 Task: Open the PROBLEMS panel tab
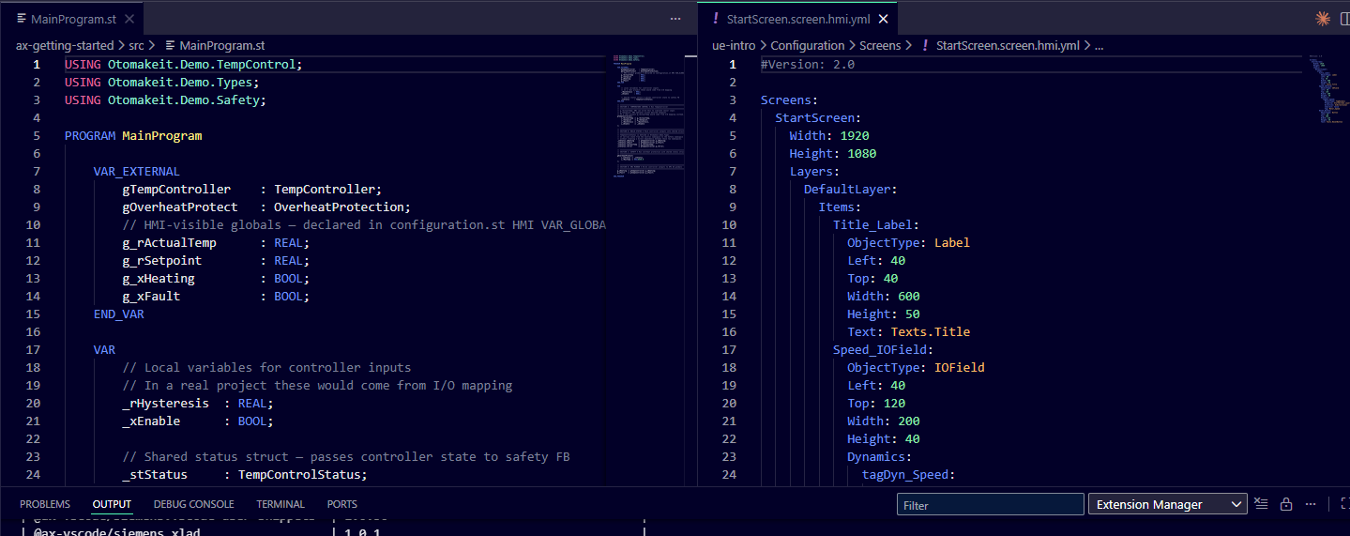[45, 504]
